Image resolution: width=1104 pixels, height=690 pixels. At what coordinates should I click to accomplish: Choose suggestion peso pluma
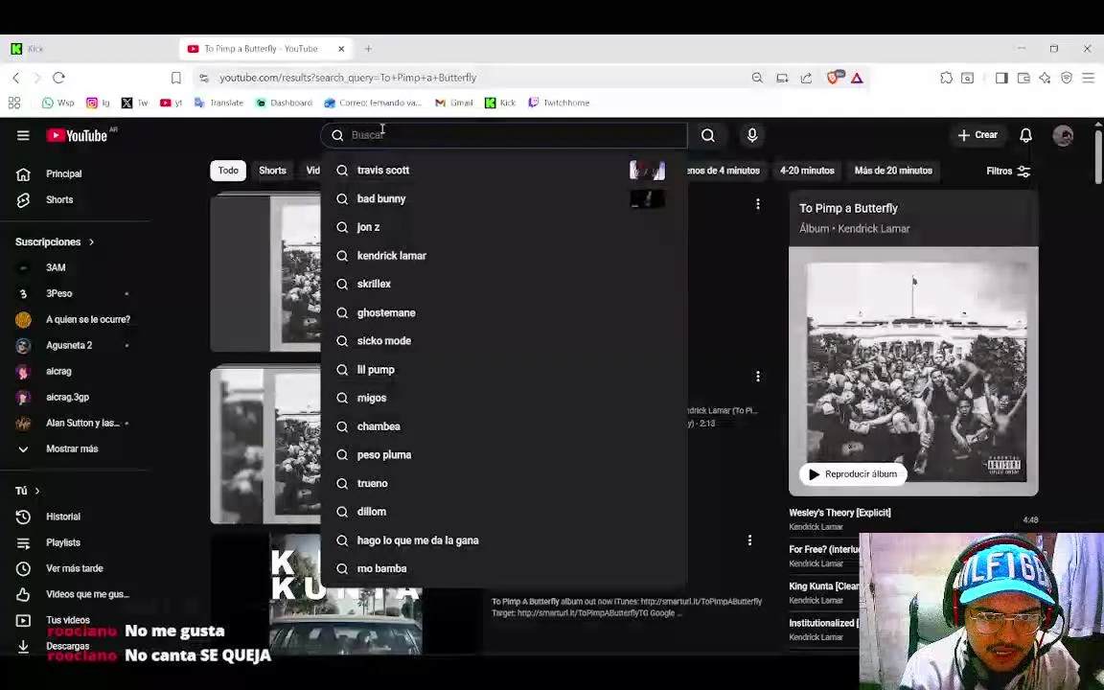pyautogui.click(x=504, y=455)
